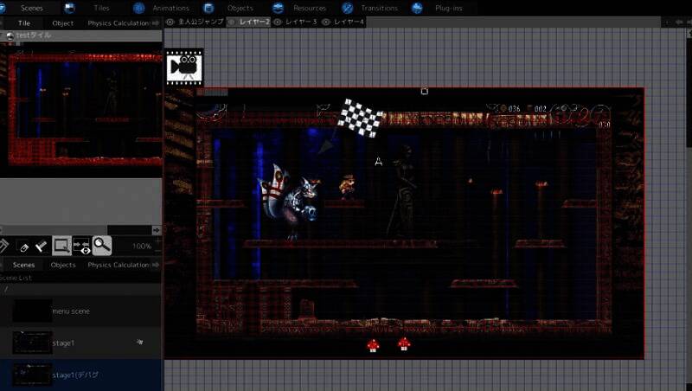
Task: Switch to the Object tab in upper panel
Action: pyautogui.click(x=62, y=23)
